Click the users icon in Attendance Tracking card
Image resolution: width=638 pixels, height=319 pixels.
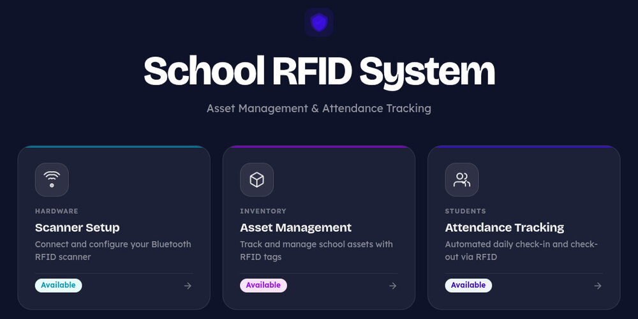(462, 179)
